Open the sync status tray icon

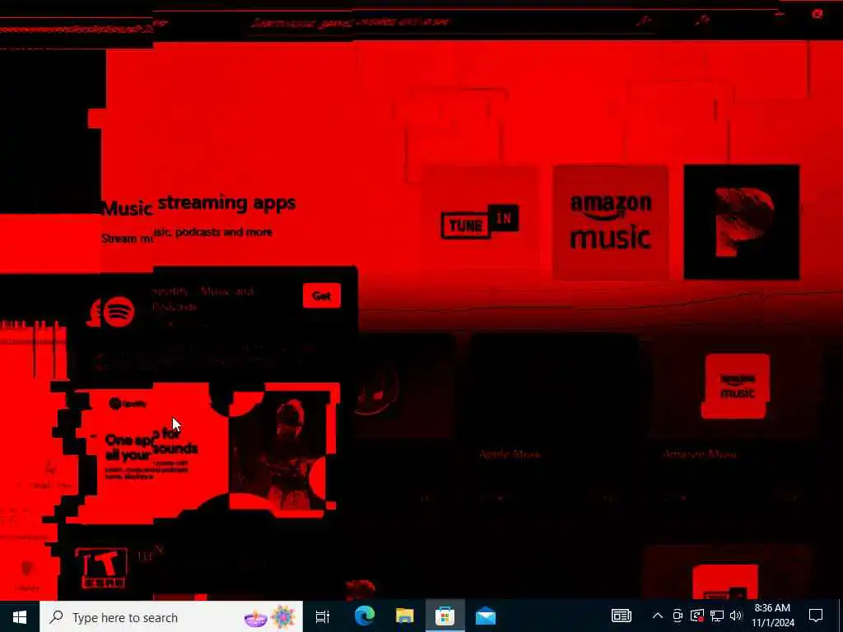[697, 616]
